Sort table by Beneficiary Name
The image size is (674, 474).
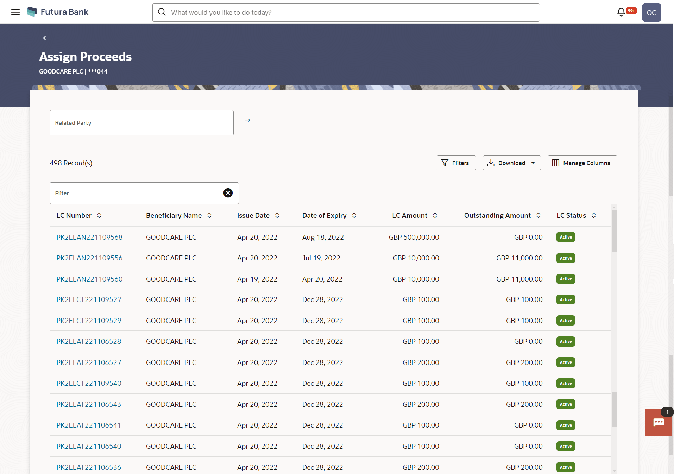click(x=209, y=215)
